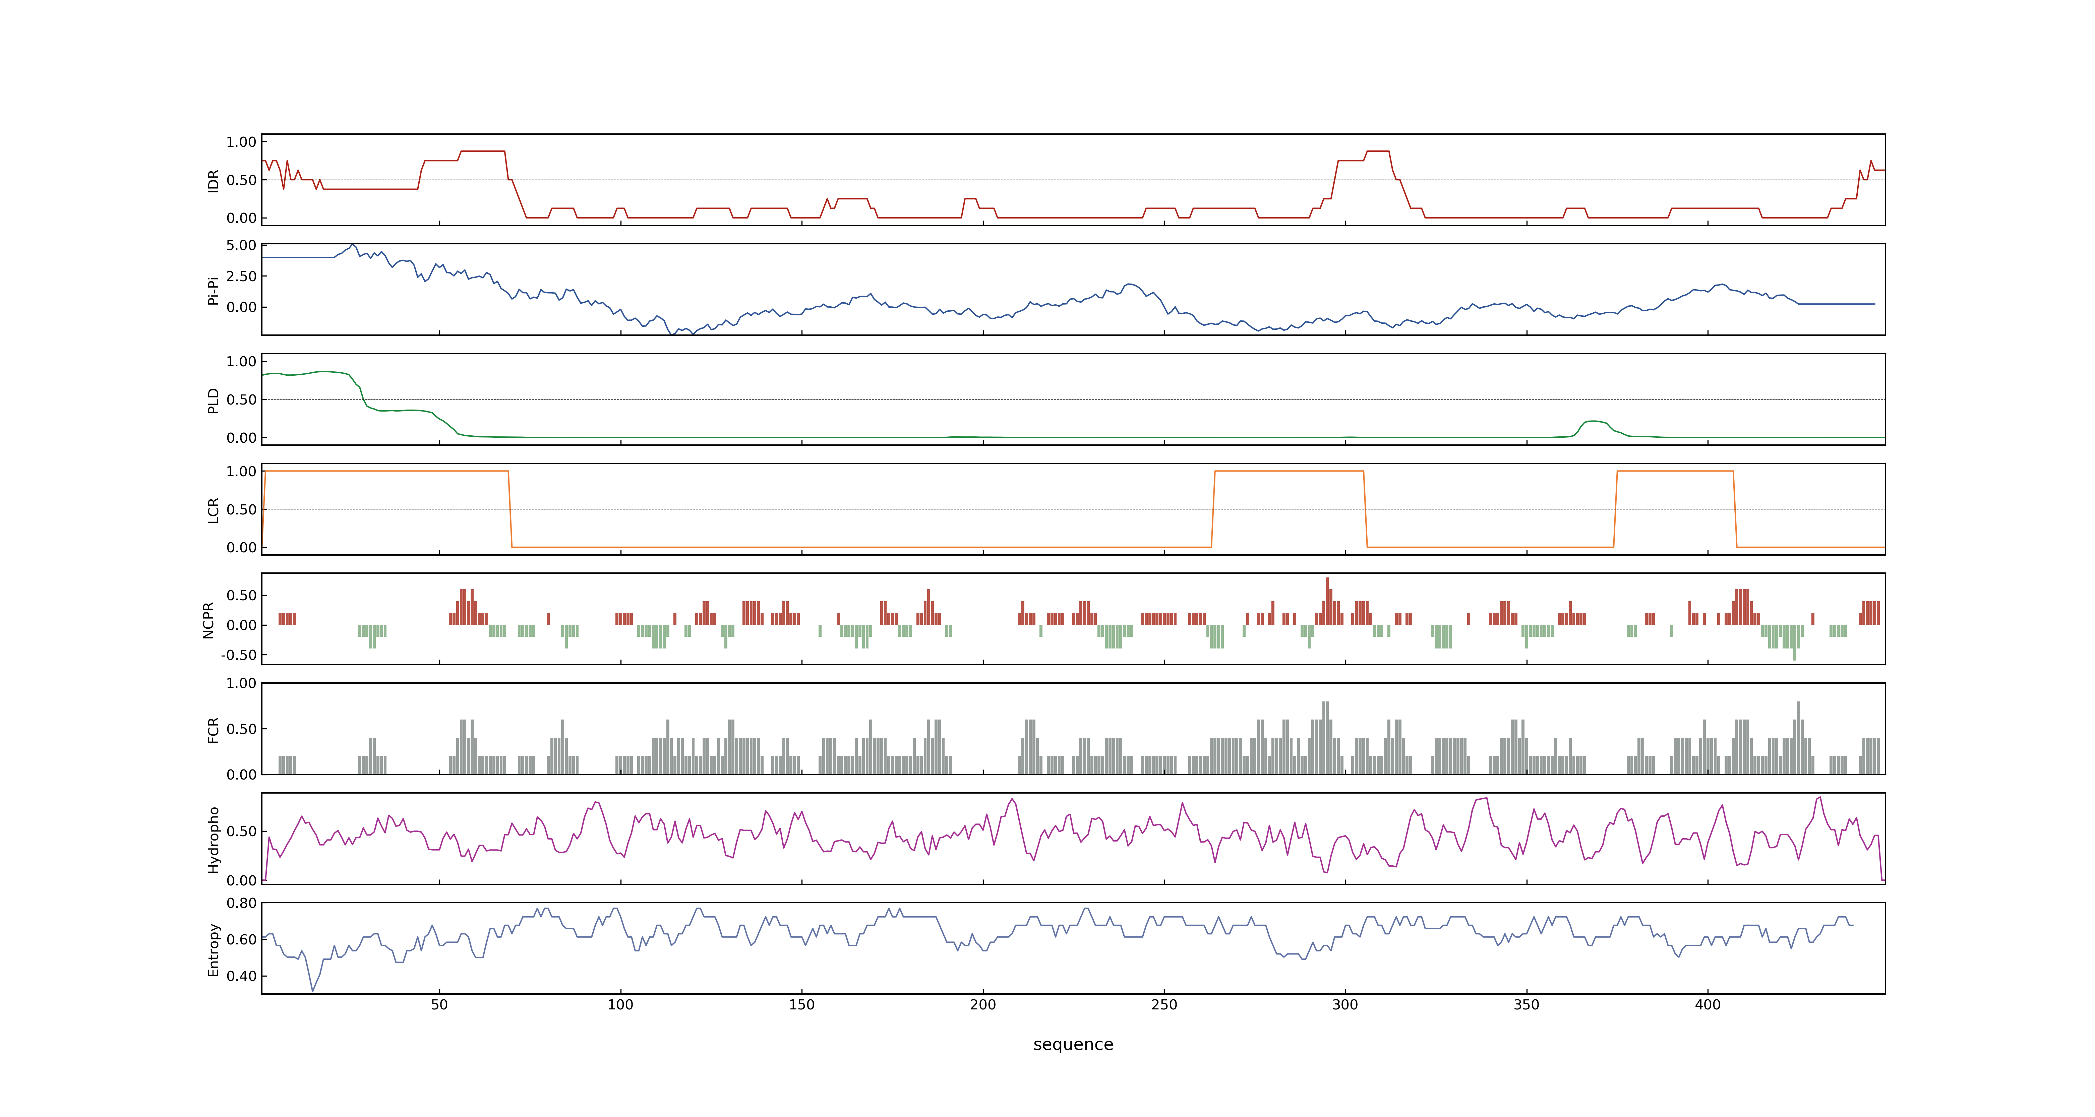2095x1117 pixels.
Task: Click the Pi-Pi y-axis label
Action: pos(213,290)
